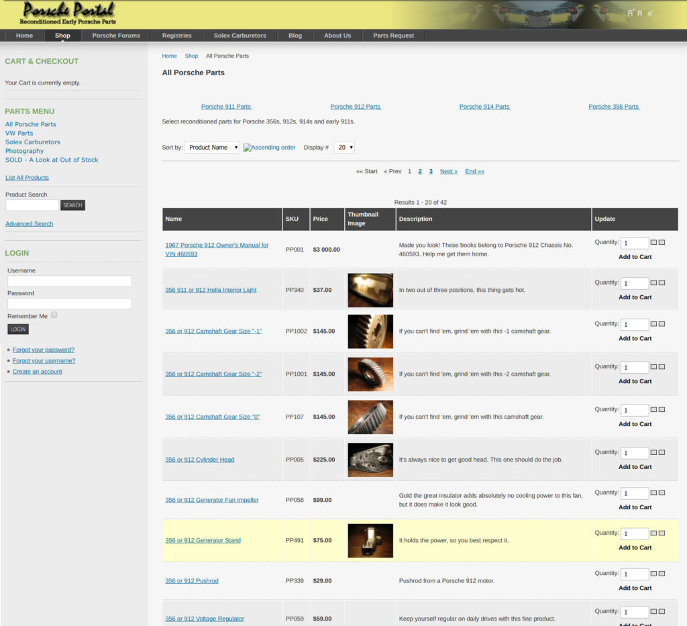Open the Camshaft Gear Size "-1" thumbnail

pos(370,331)
